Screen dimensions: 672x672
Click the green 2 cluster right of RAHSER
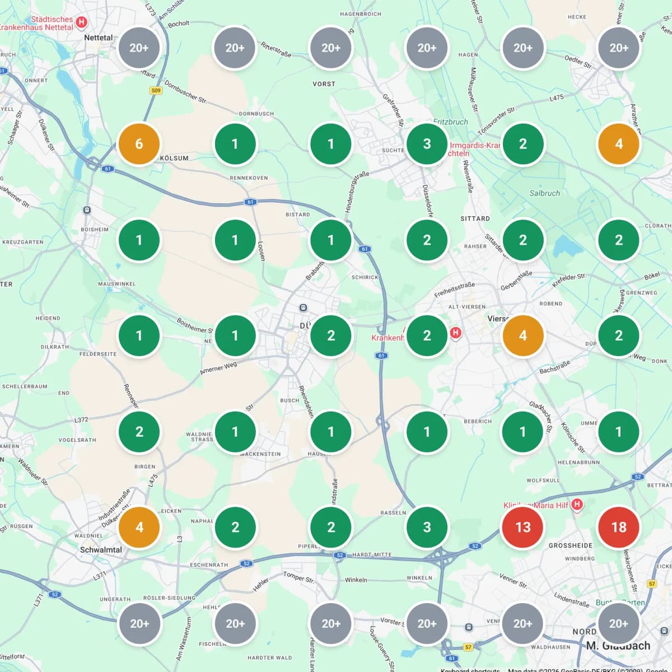coord(522,240)
